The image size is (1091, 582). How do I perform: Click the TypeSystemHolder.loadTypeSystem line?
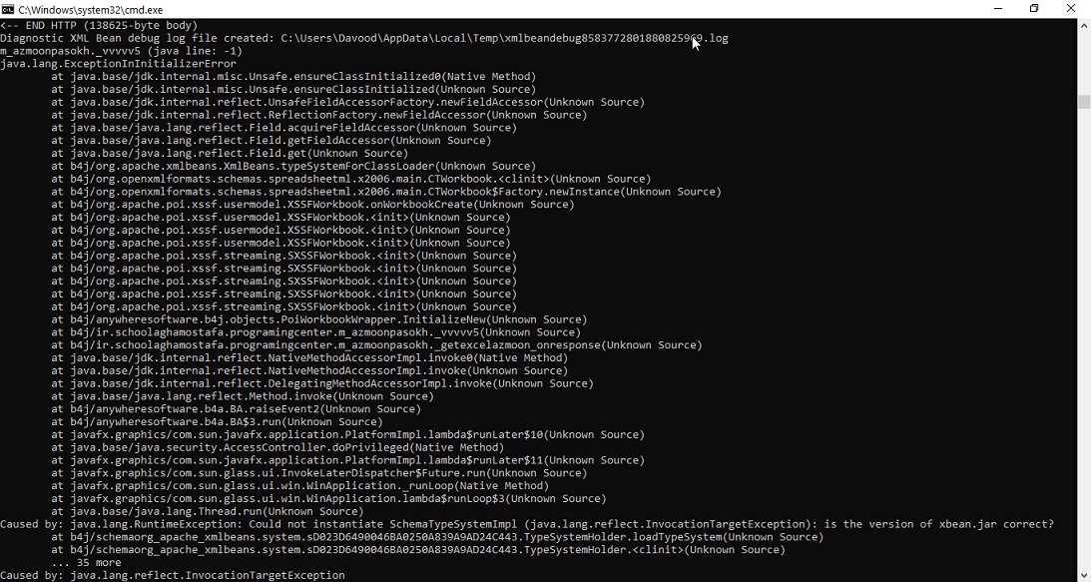437,537
